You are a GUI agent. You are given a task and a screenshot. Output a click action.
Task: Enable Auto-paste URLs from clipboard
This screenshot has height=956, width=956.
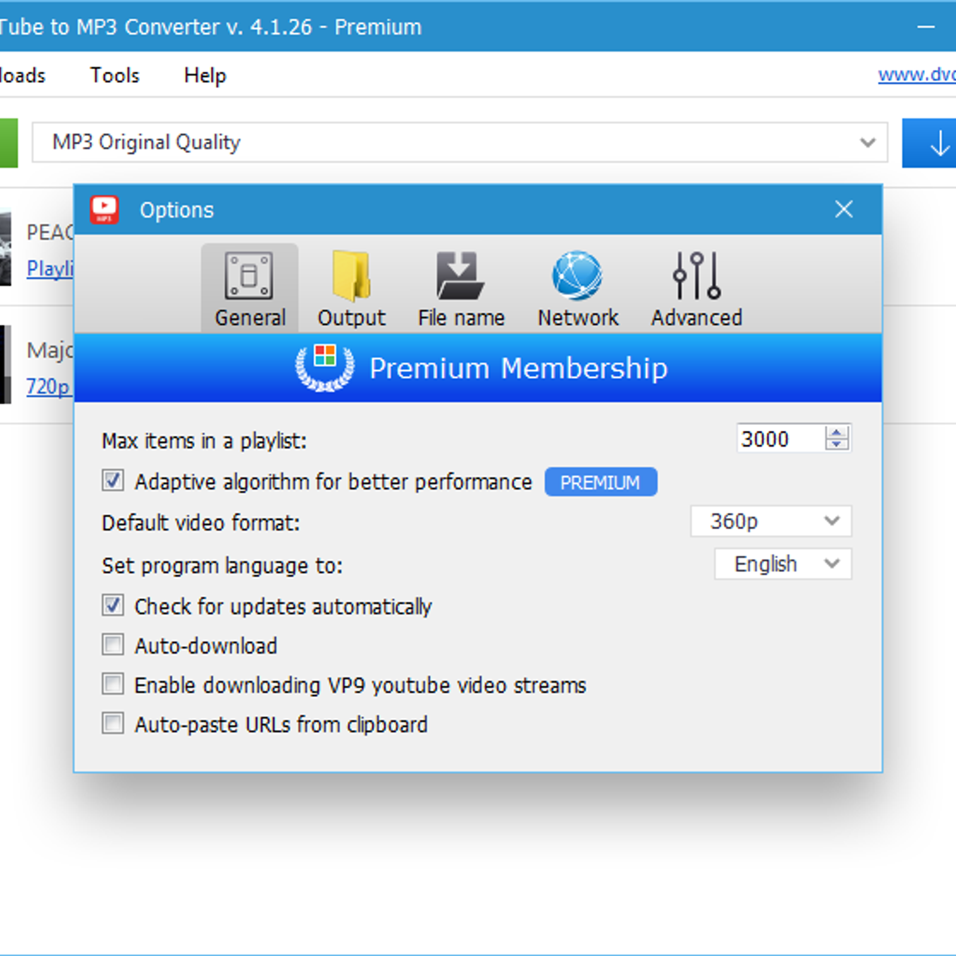[x=113, y=724]
